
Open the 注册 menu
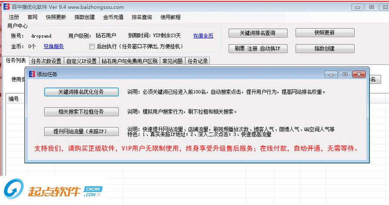click(14, 17)
